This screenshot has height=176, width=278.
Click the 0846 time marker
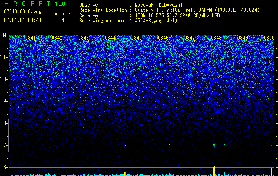(163, 38)
